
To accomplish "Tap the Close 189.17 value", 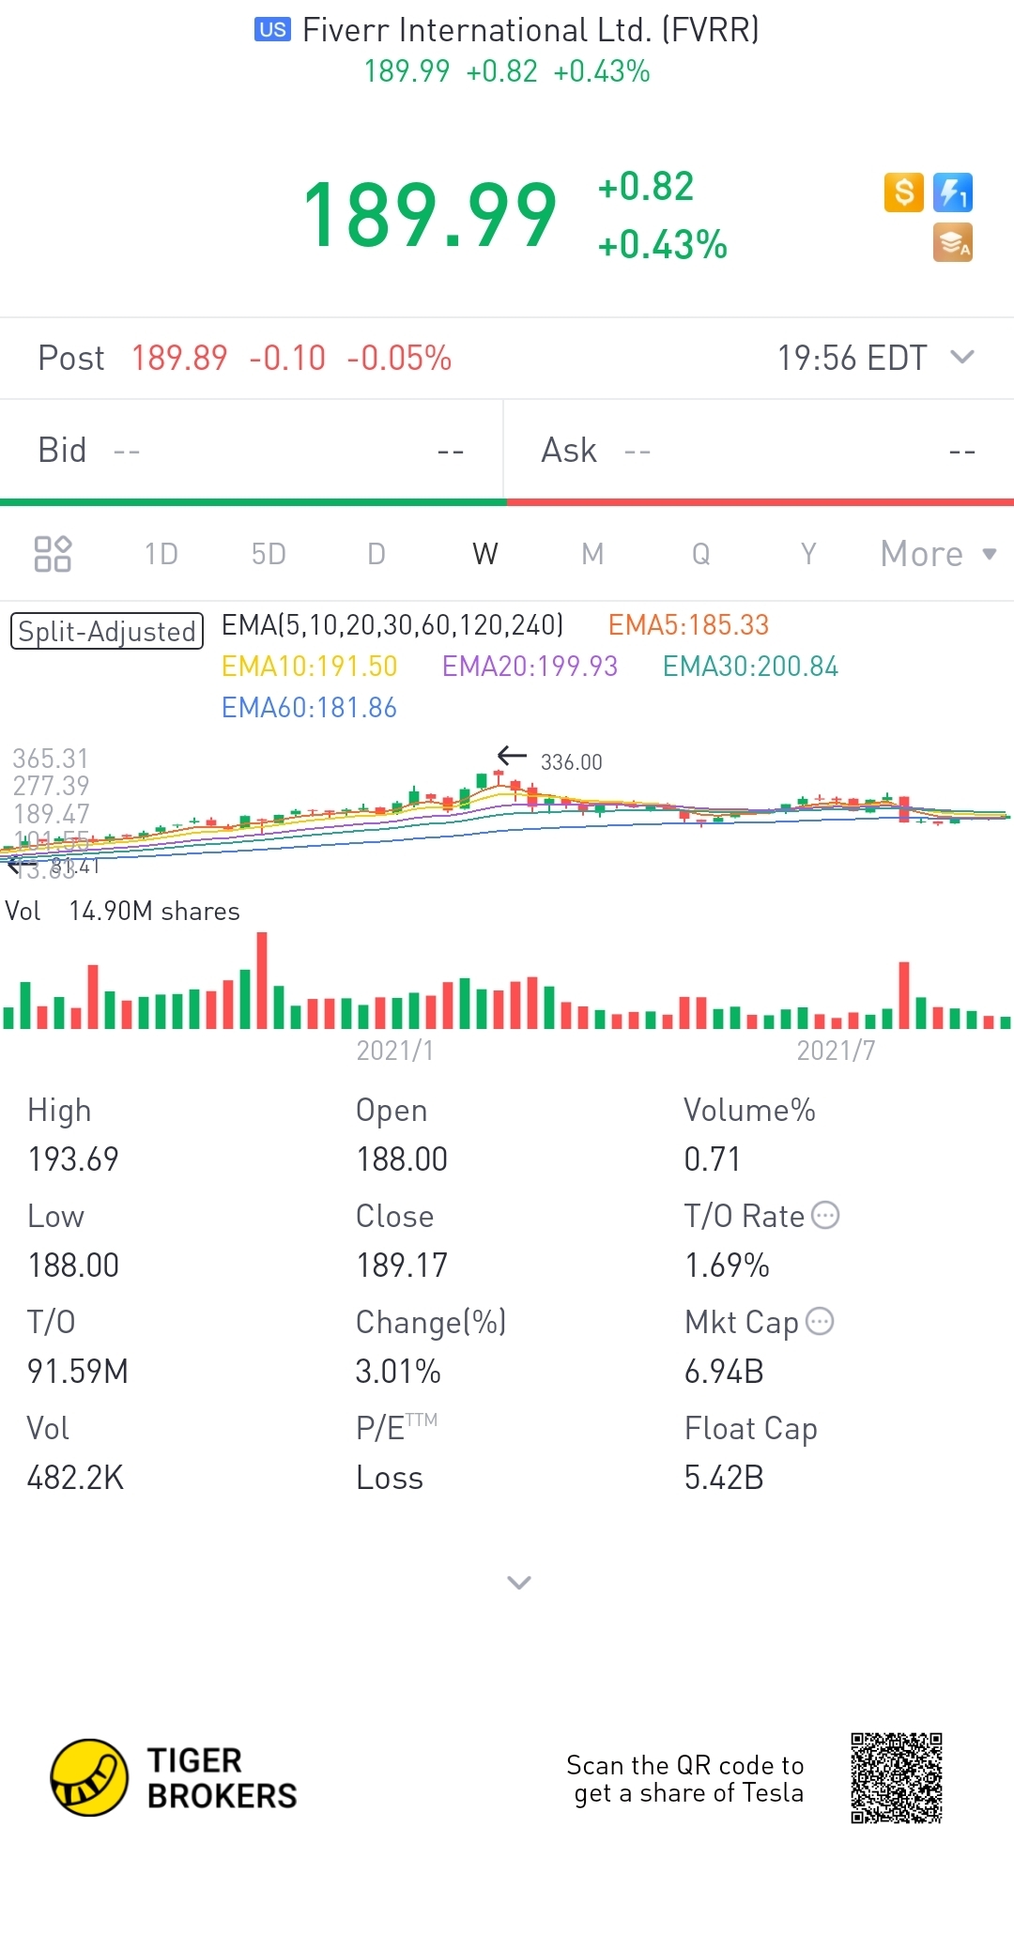I will tap(402, 1265).
